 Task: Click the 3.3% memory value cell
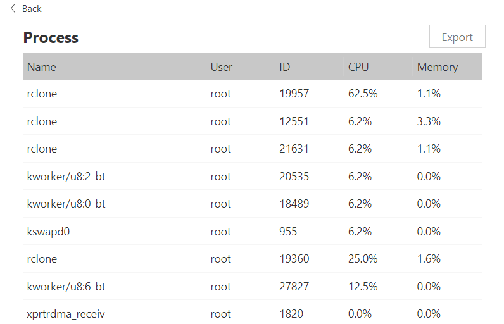(x=429, y=121)
